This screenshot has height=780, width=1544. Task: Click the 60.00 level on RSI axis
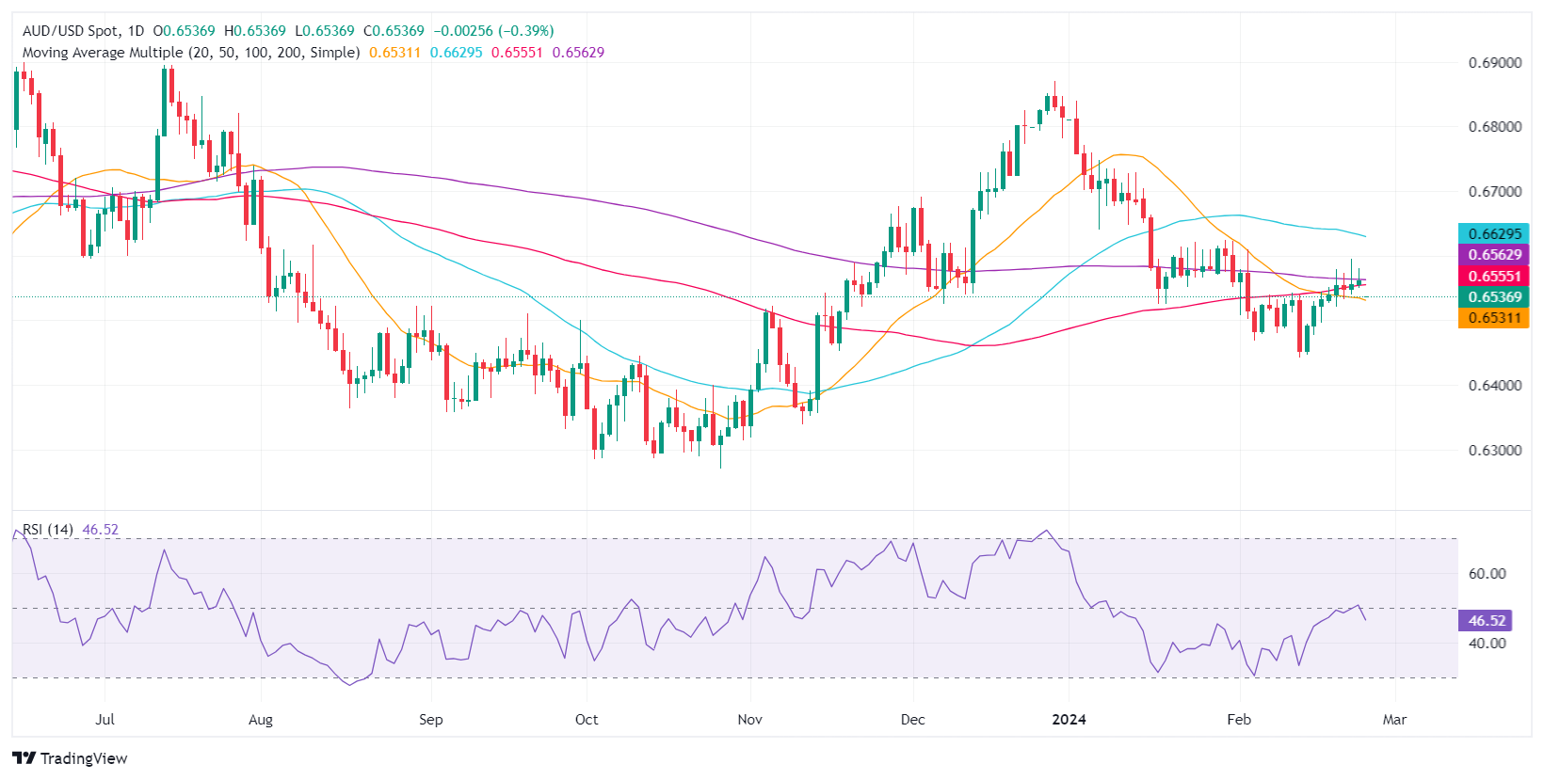tap(1488, 574)
